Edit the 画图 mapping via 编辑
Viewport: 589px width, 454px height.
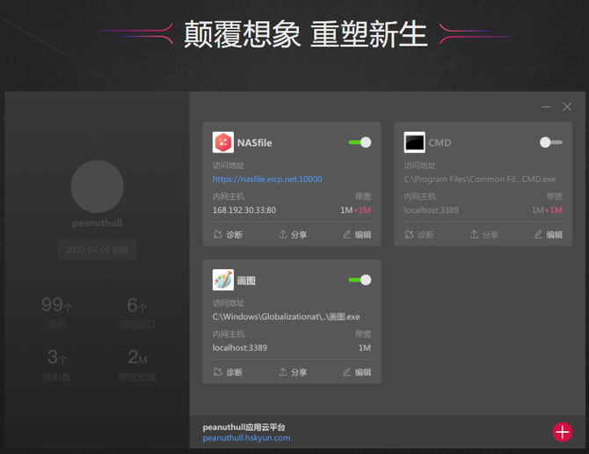pyautogui.click(x=357, y=372)
